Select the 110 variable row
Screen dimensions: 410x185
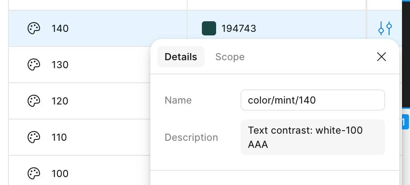tap(59, 137)
